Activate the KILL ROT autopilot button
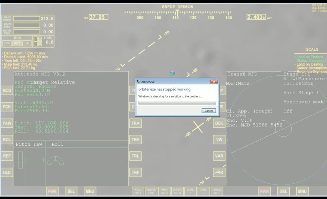Image resolution: width=327 pixels, height=199 pixels. pos(138,191)
